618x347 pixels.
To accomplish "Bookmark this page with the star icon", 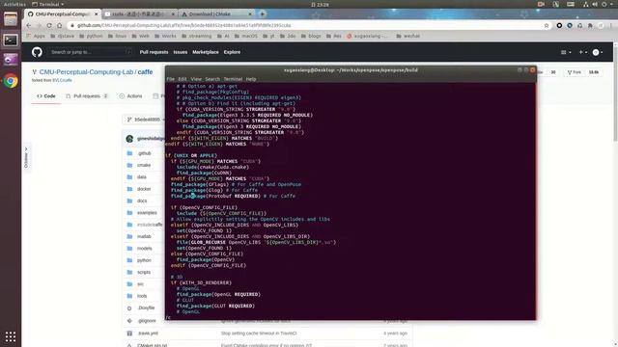I will [x=547, y=25].
